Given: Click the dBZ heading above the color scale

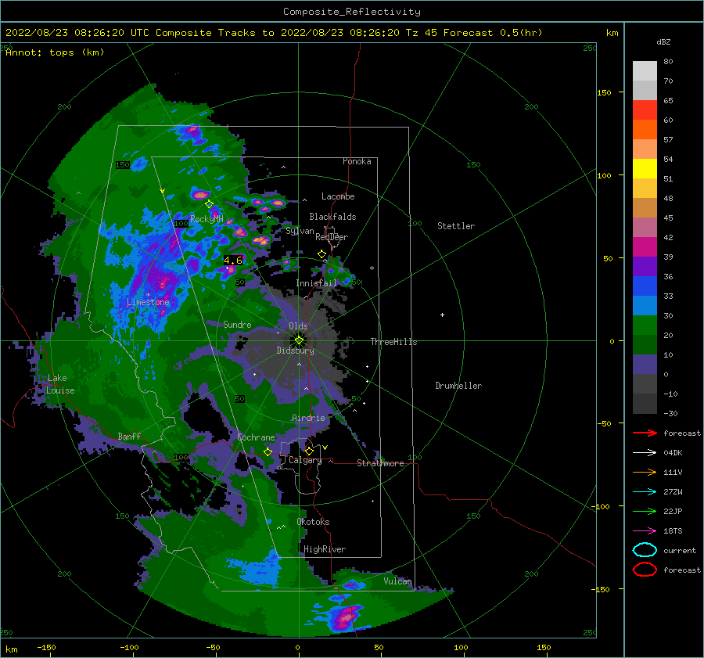Looking at the screenshot, I should coord(663,41).
